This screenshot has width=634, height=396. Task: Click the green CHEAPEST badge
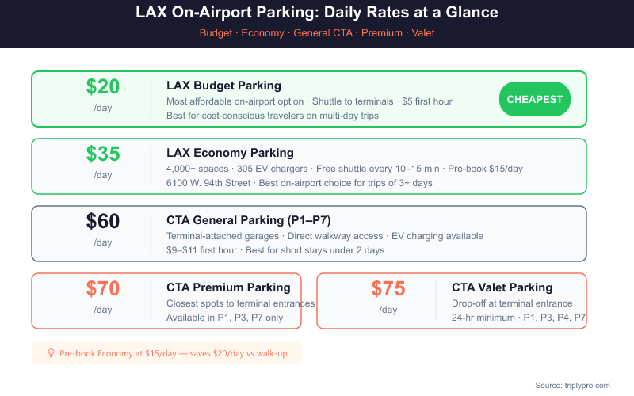click(535, 99)
